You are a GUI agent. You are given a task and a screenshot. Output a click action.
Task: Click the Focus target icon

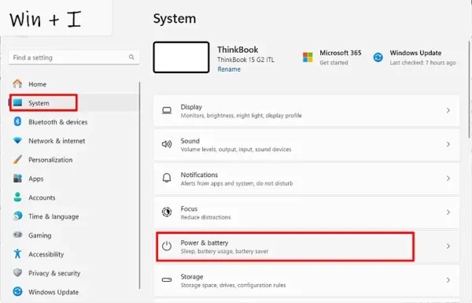tap(167, 212)
